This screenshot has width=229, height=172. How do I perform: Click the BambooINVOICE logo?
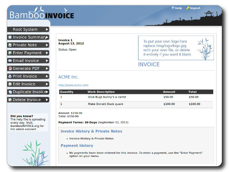(x=42, y=15)
